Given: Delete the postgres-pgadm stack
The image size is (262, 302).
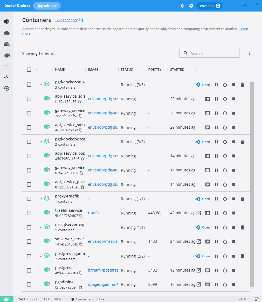Looking at the screenshot, I should click(x=243, y=256).
